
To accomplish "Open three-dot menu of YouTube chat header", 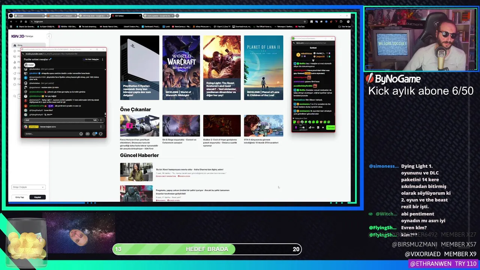I will tap(102, 59).
